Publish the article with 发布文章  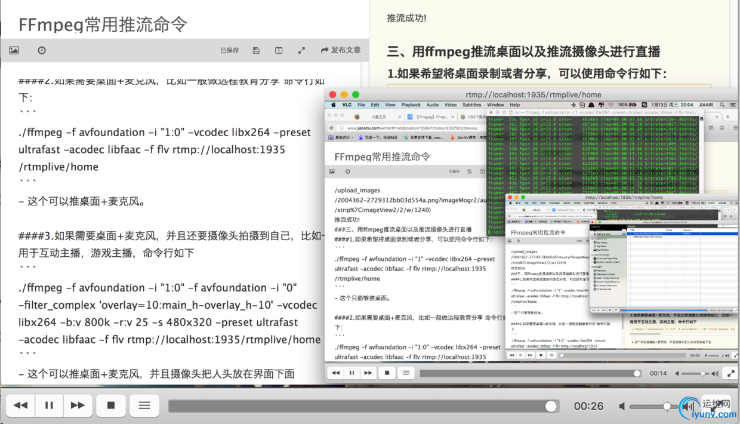(x=341, y=50)
